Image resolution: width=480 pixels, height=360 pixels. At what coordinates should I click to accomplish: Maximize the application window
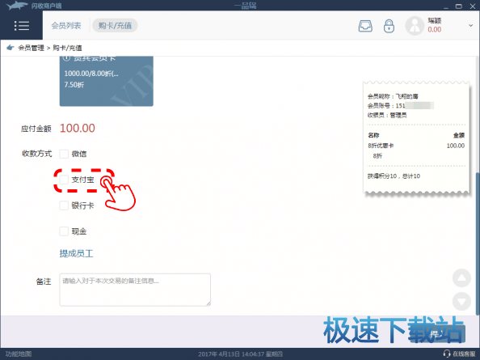(458, 6)
